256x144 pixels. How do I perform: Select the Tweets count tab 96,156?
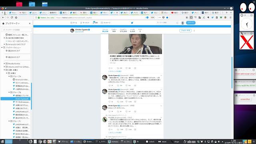105,30
